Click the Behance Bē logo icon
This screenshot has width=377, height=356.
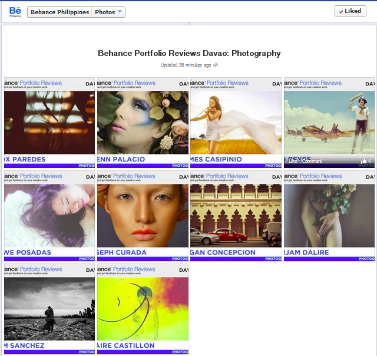(15, 11)
